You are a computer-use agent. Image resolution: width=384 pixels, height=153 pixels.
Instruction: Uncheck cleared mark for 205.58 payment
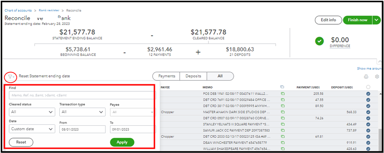[x=368, y=94]
